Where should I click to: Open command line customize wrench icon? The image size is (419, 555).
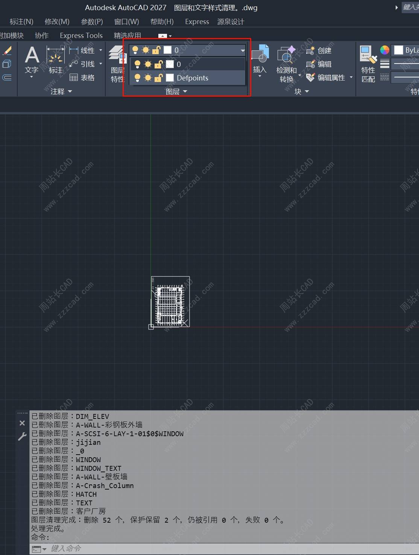pos(22,436)
